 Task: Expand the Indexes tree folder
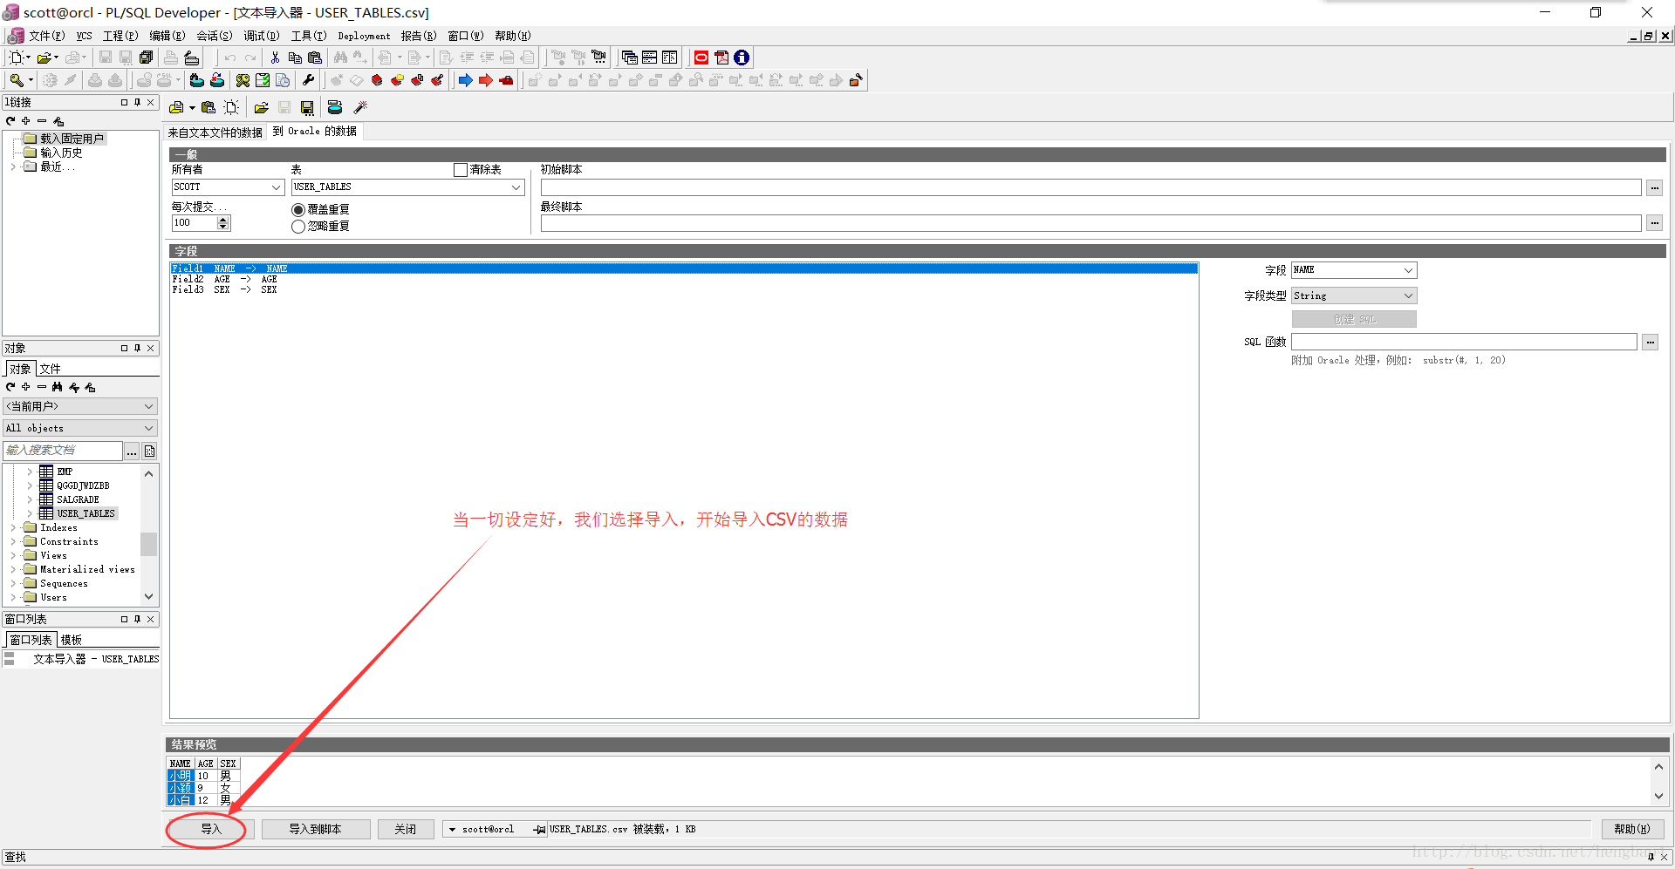pos(13,528)
